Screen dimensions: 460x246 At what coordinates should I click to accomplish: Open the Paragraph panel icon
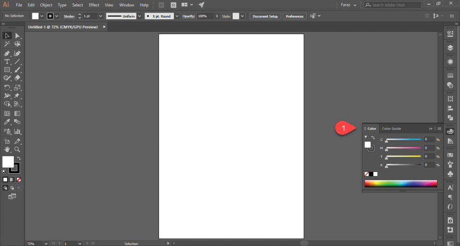[450, 197]
